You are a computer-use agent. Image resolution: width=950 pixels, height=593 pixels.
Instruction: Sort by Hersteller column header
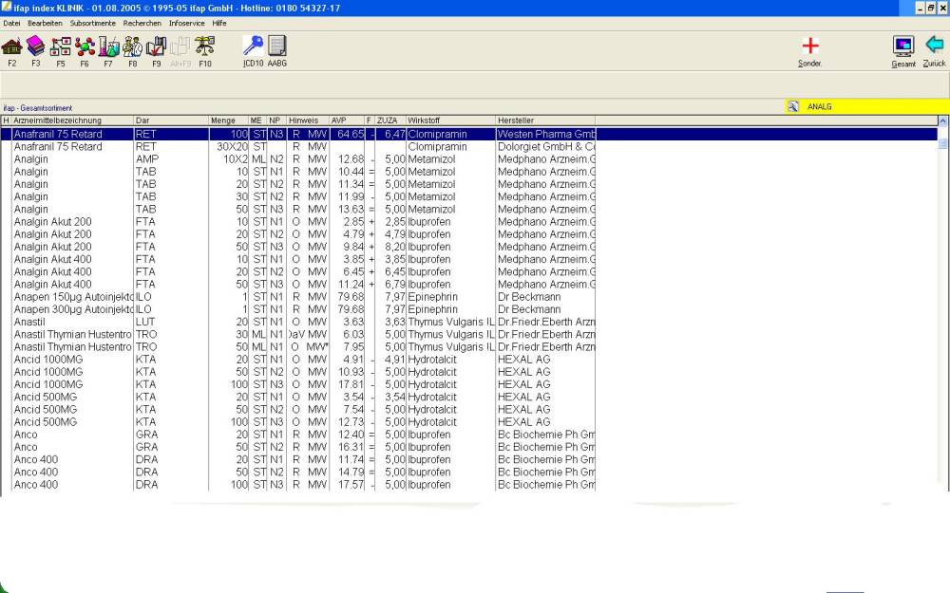tap(545, 120)
